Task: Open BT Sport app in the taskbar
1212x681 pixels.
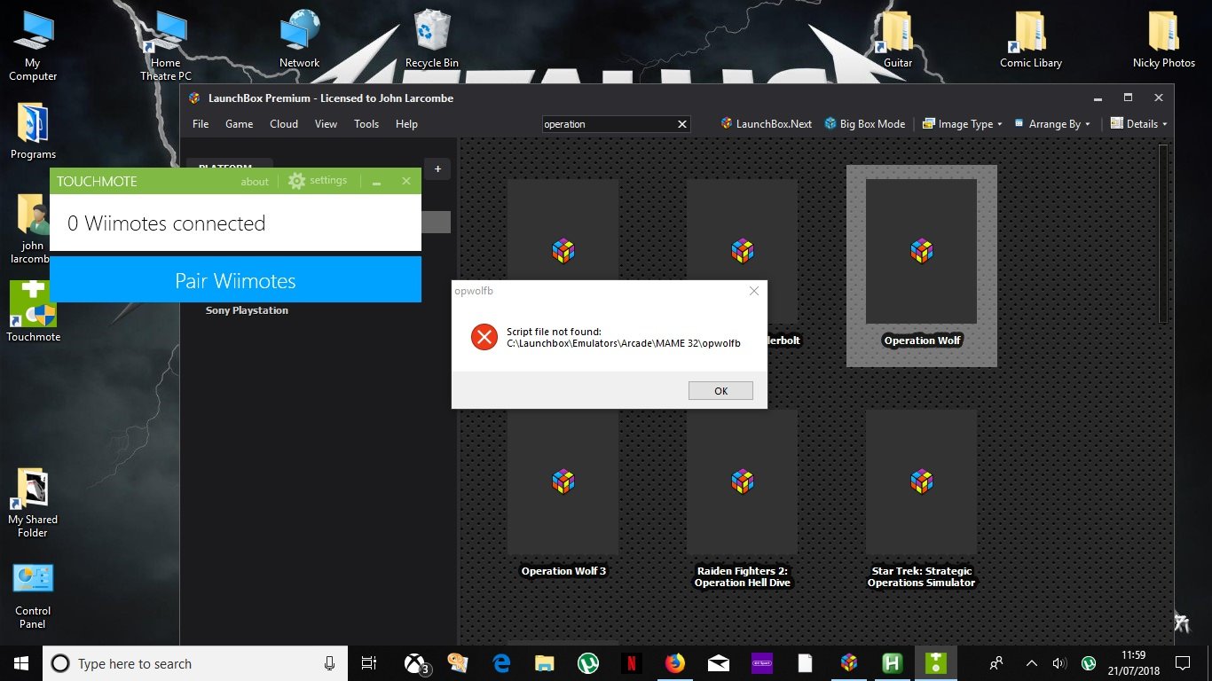Action: (761, 663)
